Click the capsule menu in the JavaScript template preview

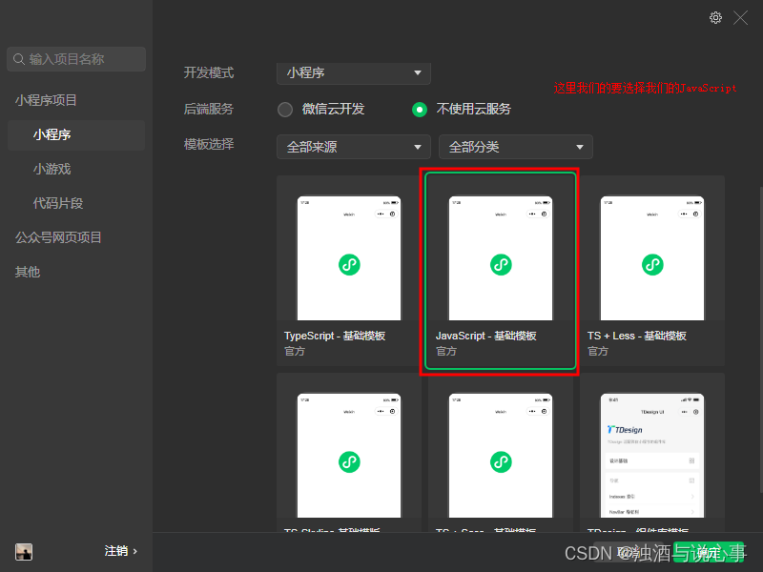click(x=538, y=214)
